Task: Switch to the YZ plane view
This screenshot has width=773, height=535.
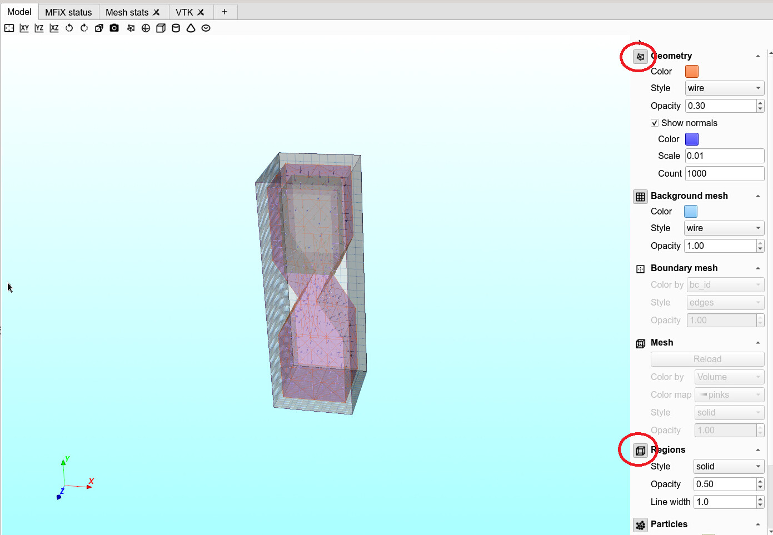Action: [x=39, y=28]
